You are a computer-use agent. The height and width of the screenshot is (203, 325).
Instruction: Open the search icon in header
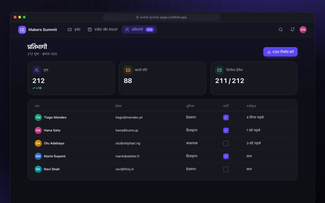click(281, 30)
